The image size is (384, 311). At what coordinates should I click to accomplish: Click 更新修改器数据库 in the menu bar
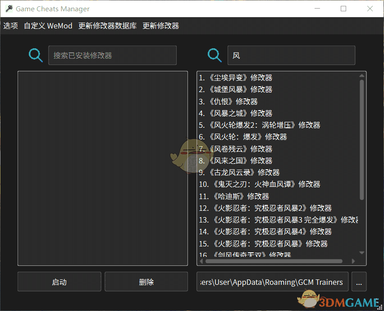[x=107, y=26]
